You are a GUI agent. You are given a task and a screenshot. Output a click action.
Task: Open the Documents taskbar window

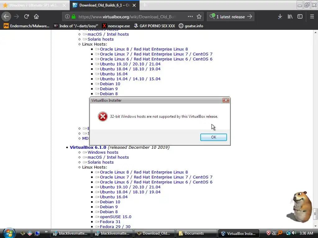196,233
